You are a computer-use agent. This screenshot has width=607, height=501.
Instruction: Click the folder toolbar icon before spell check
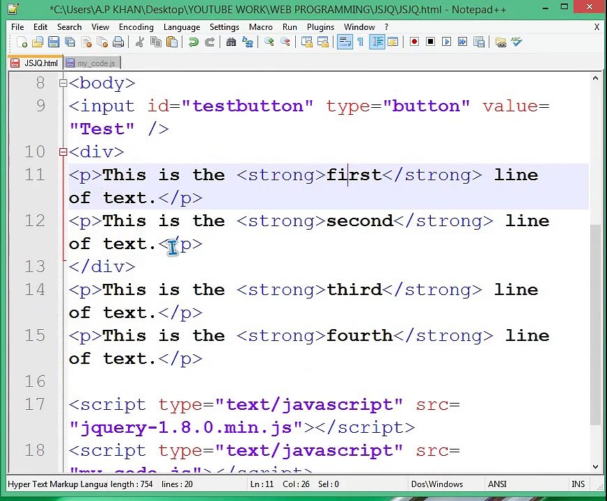(500, 42)
